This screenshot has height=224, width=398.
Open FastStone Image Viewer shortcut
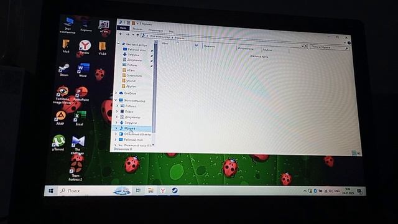tap(62, 95)
